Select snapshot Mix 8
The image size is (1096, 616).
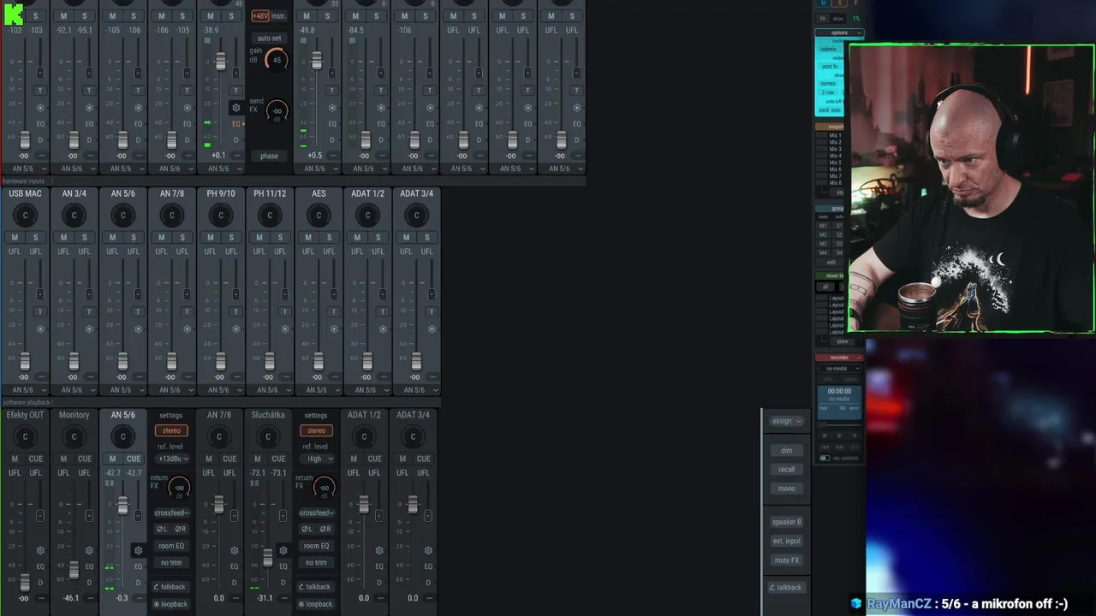835,183
